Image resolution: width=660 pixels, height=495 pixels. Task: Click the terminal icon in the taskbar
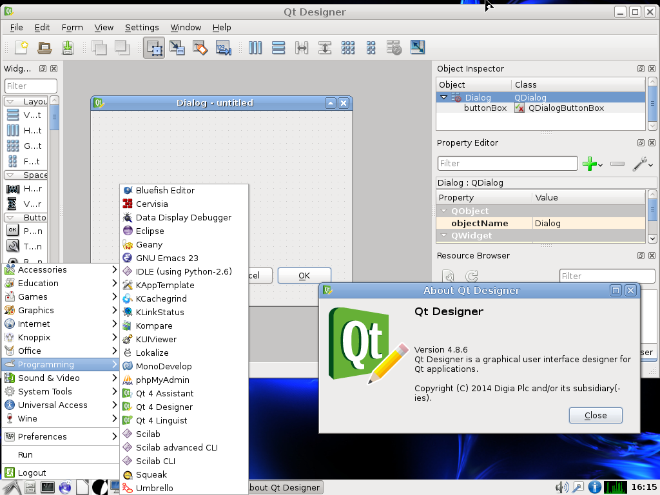click(47, 487)
